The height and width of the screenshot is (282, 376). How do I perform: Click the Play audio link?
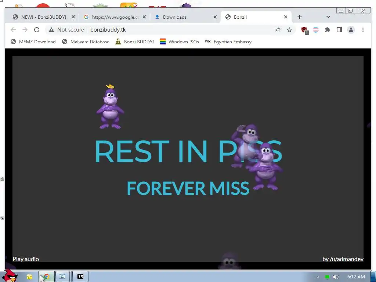pyautogui.click(x=26, y=259)
